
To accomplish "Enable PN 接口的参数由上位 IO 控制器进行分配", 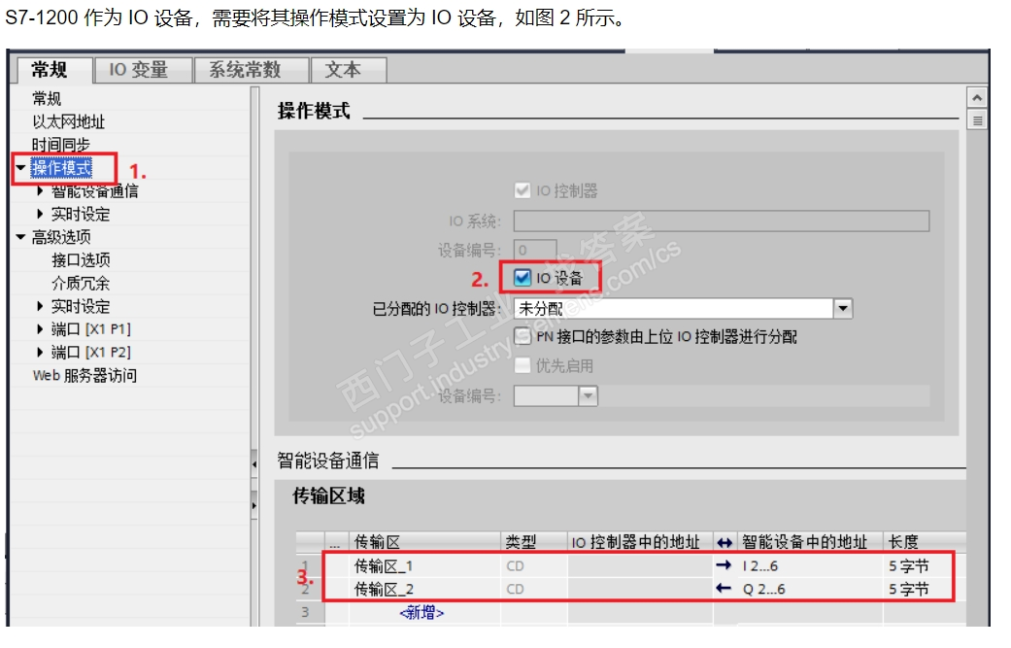I will [x=522, y=336].
